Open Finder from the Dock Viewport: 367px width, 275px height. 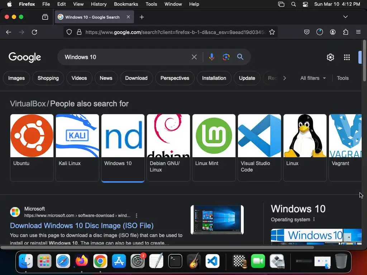click(26, 261)
